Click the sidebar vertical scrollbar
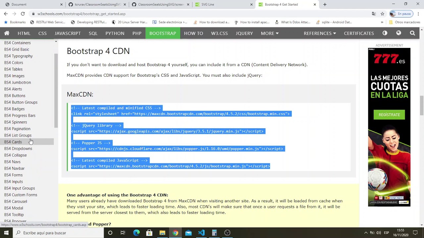Viewport: 424px width, 238px height. (56, 89)
